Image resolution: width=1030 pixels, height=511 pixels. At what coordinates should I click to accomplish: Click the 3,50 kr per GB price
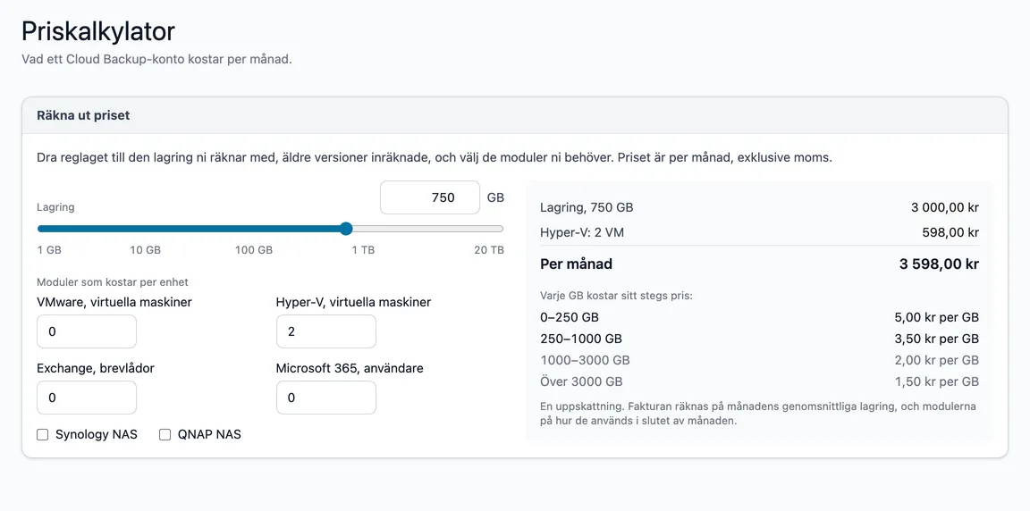pos(937,339)
